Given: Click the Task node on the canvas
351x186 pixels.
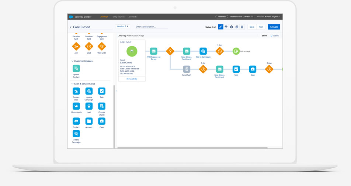Looking at the screenshot, I should 236,69.
